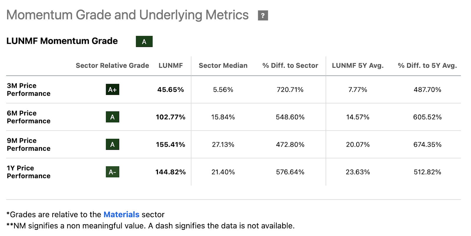Click the 45.65% LUNMF 3M value

pos(170,90)
